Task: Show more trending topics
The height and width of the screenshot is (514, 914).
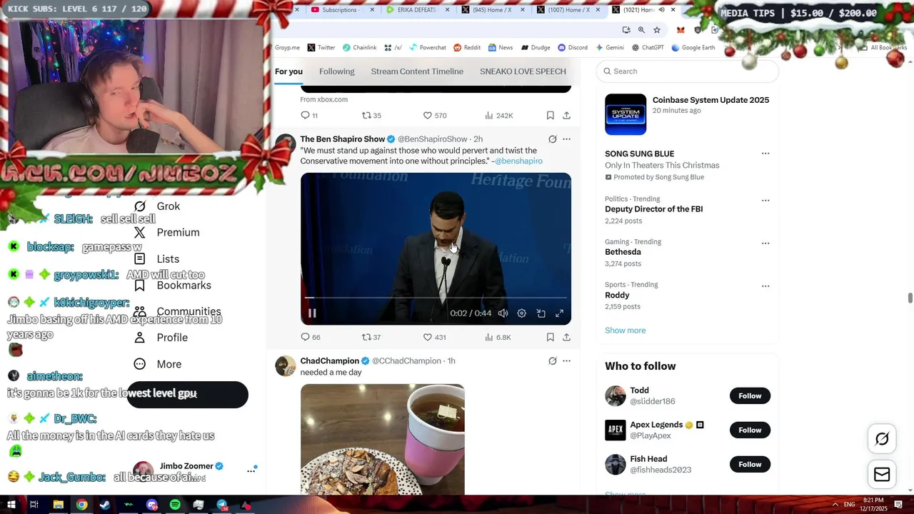Action: [625, 331]
